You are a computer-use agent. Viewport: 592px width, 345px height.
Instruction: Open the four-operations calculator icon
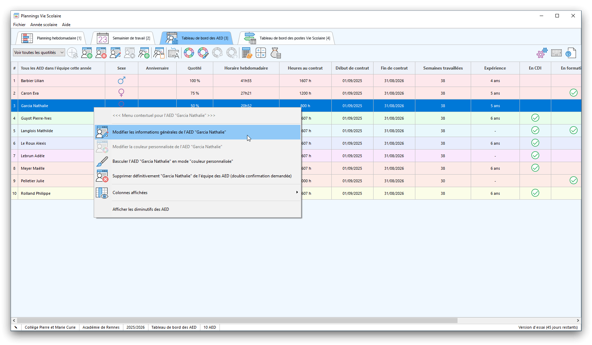click(261, 53)
